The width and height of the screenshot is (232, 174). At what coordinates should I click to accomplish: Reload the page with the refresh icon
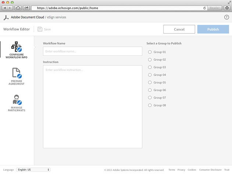[x=204, y=8]
